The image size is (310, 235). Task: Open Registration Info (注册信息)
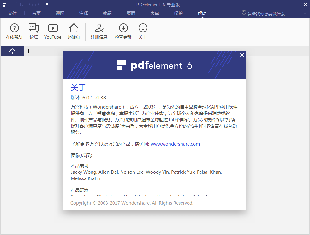coord(99,32)
